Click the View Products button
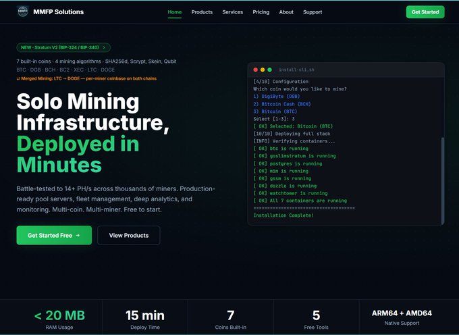Screen dimensions: 459x335 pyautogui.click(x=129, y=235)
